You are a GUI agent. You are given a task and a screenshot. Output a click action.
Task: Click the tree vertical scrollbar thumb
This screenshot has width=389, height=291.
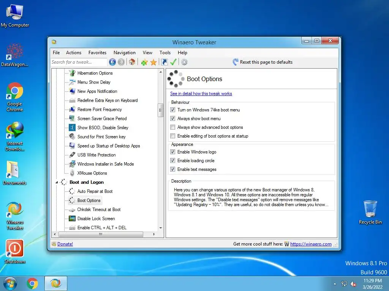pos(160,110)
